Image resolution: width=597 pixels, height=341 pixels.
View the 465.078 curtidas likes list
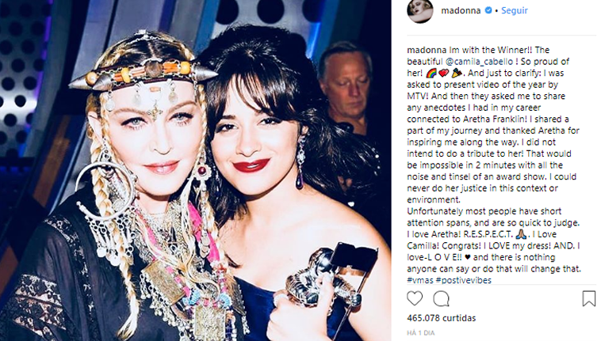point(442,318)
